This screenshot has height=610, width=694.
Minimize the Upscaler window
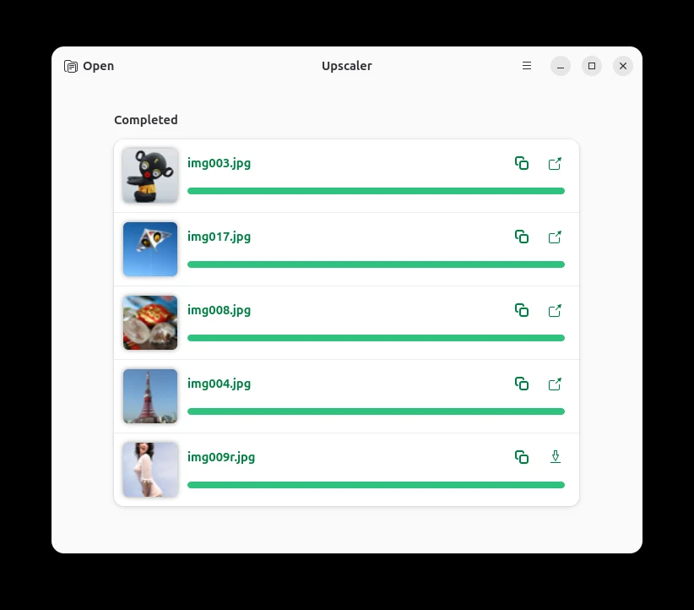coord(561,66)
